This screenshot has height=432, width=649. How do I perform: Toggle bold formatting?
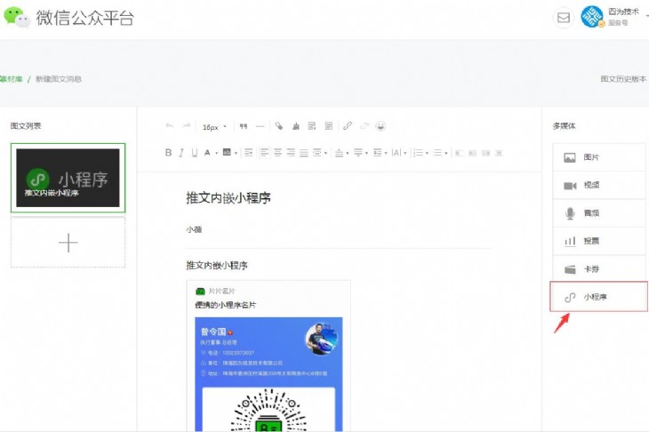(x=168, y=153)
